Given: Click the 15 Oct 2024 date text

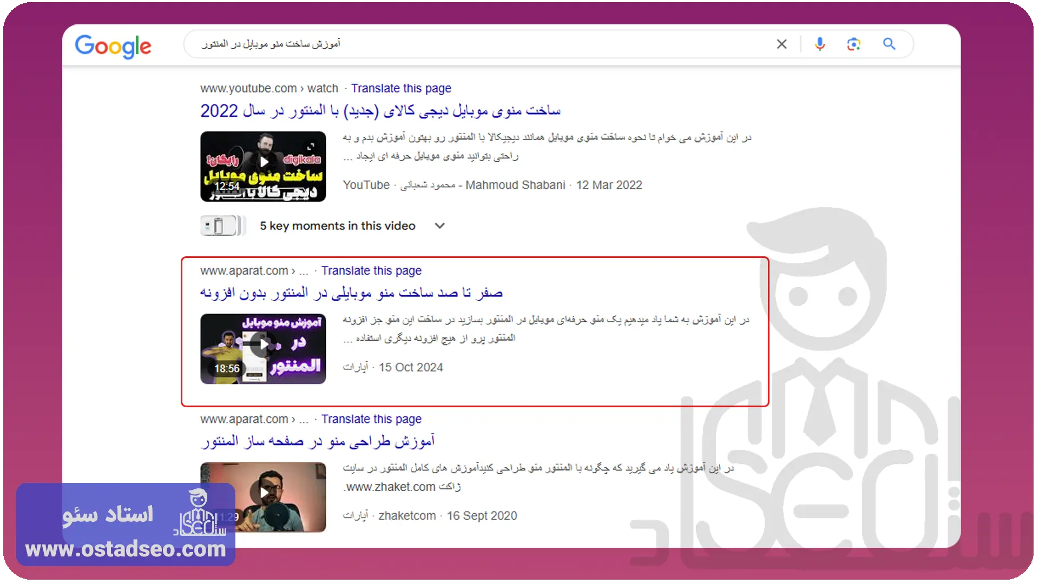Looking at the screenshot, I should tap(411, 367).
